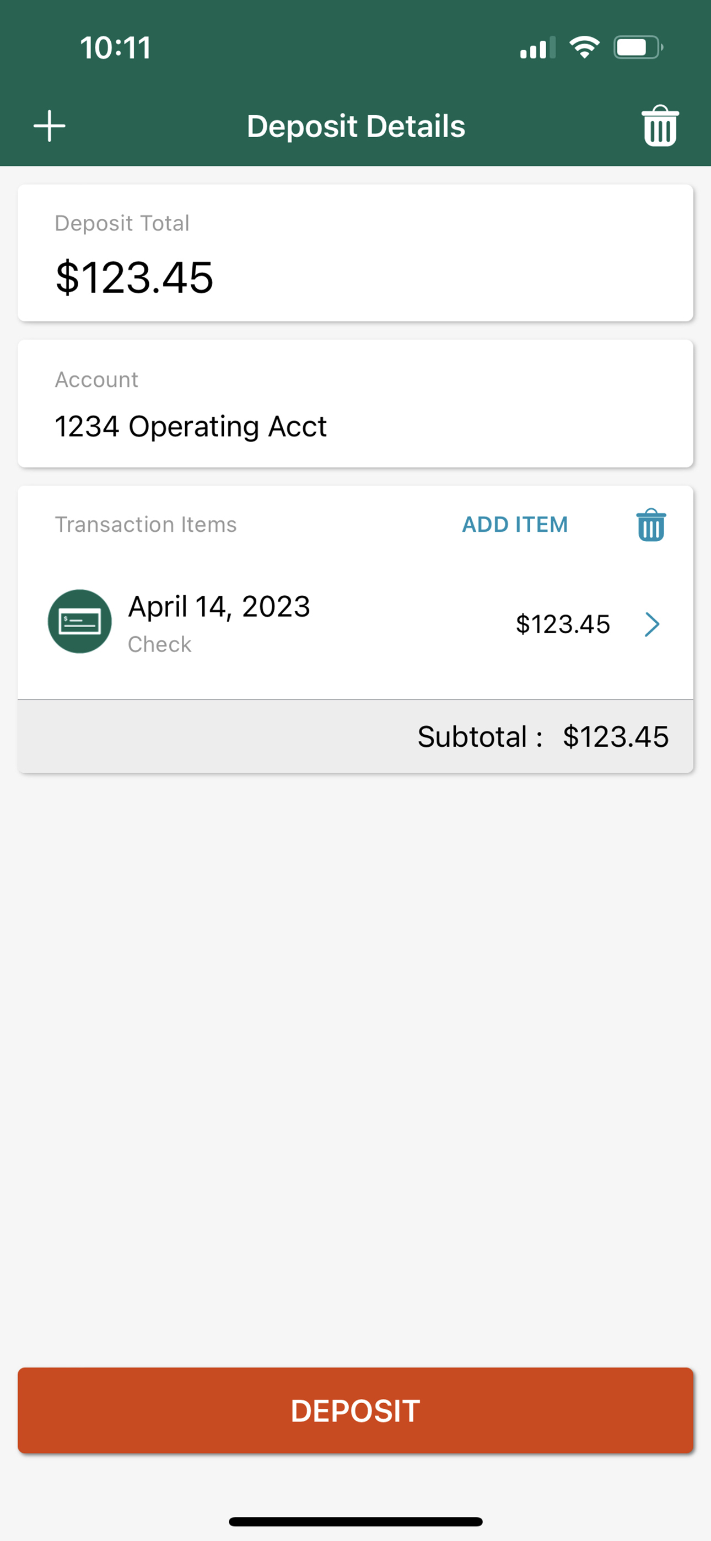Tap the Subtotal row
Screen dimensions: 711x1541
[355, 736]
